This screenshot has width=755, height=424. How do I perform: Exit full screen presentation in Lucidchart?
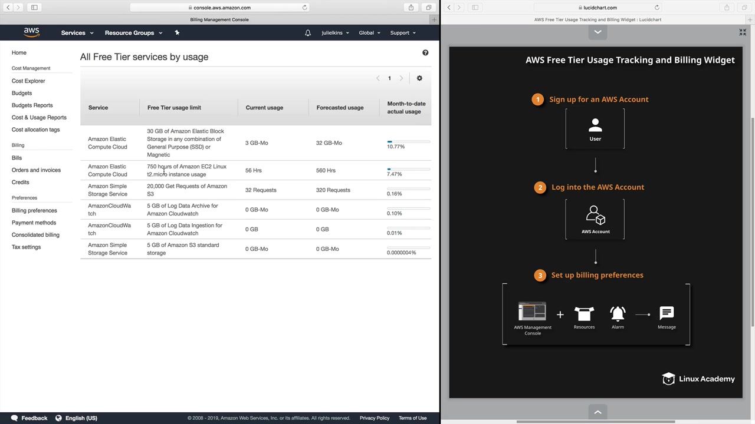click(743, 32)
